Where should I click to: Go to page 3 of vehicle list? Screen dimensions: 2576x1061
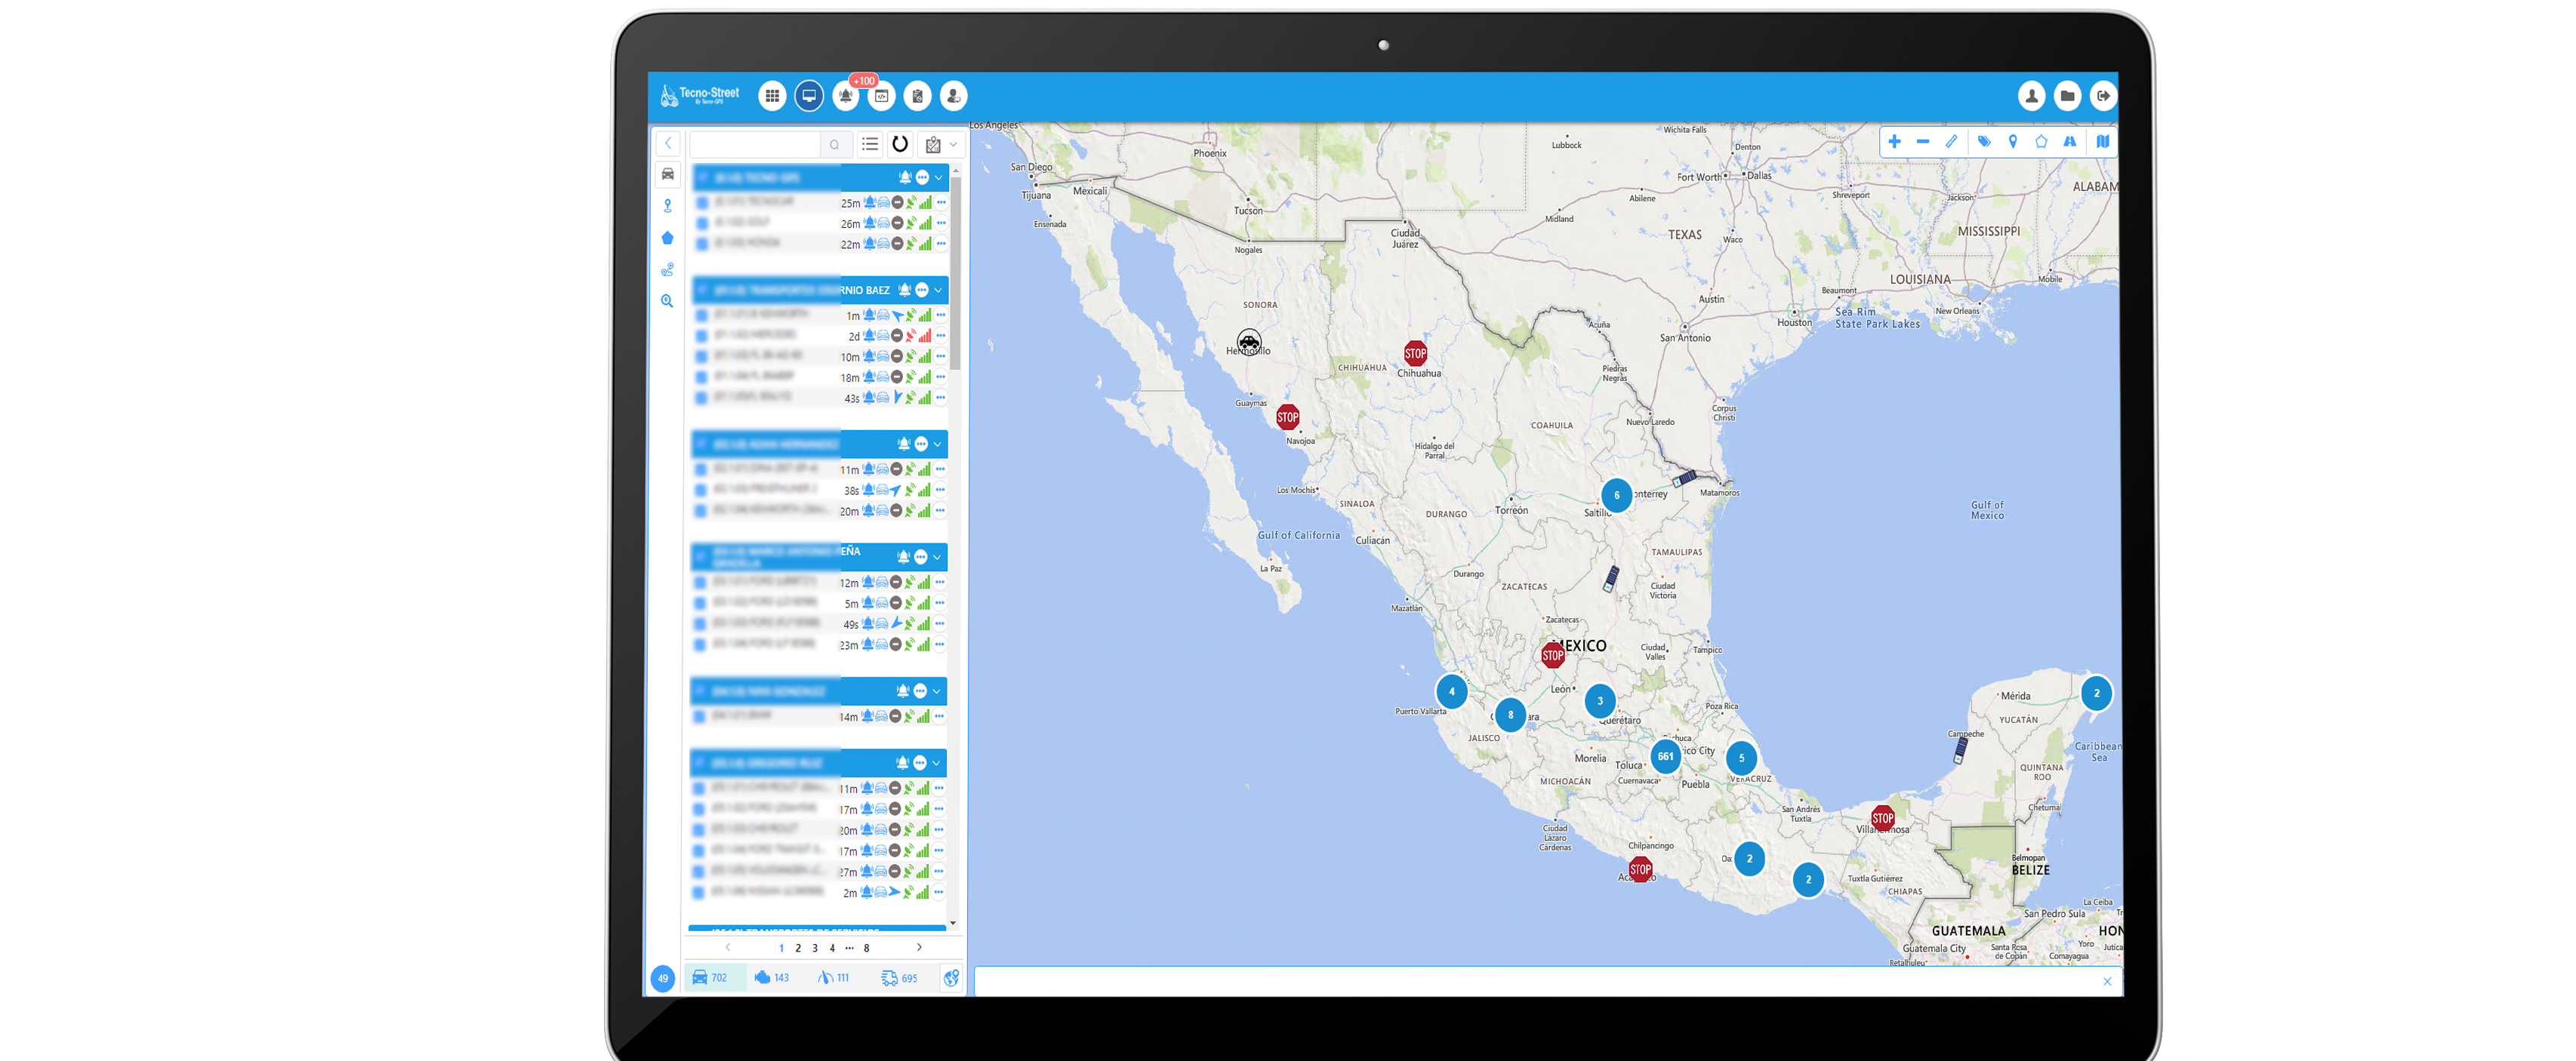(815, 948)
